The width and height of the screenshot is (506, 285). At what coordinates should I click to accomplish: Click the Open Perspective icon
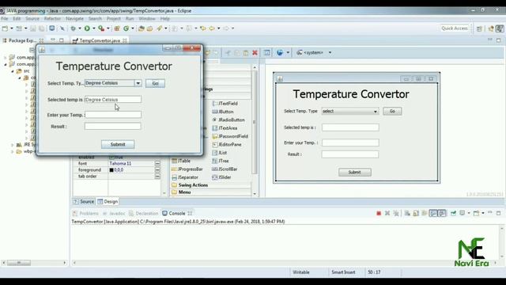480,28
